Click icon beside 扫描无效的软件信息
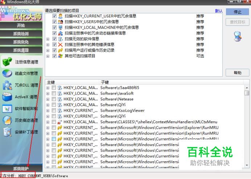Viewport: 251px width, 179px height. (60, 39)
